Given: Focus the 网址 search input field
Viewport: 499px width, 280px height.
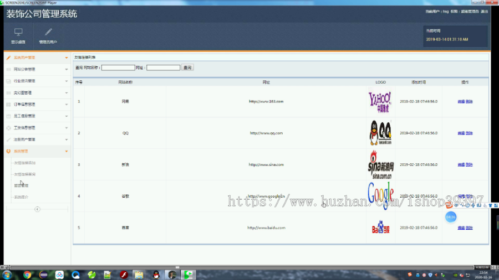Looking at the screenshot, I should click(163, 68).
